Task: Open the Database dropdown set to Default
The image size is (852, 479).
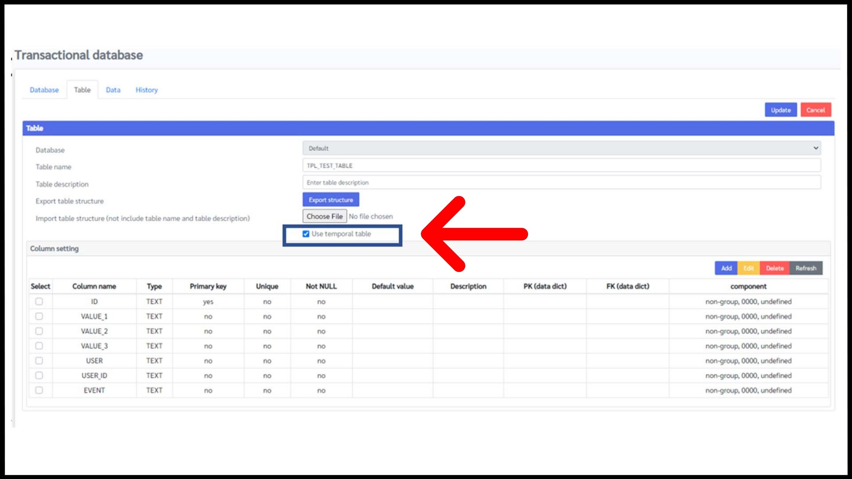Action: click(x=561, y=148)
